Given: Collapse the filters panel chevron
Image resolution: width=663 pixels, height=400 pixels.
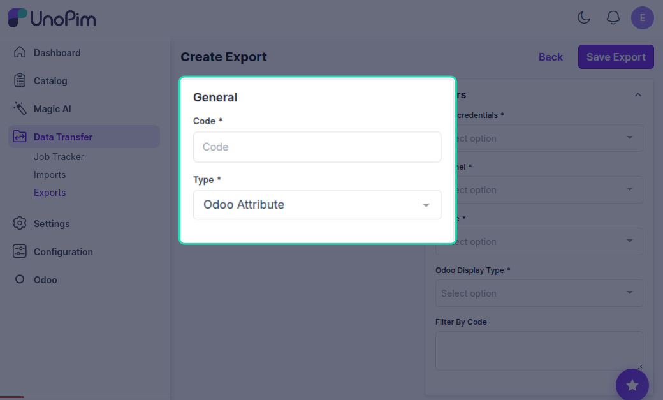Looking at the screenshot, I should tap(638, 95).
